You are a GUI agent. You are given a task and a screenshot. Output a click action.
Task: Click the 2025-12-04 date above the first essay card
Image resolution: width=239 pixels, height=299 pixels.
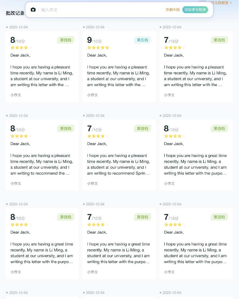click(18, 27)
